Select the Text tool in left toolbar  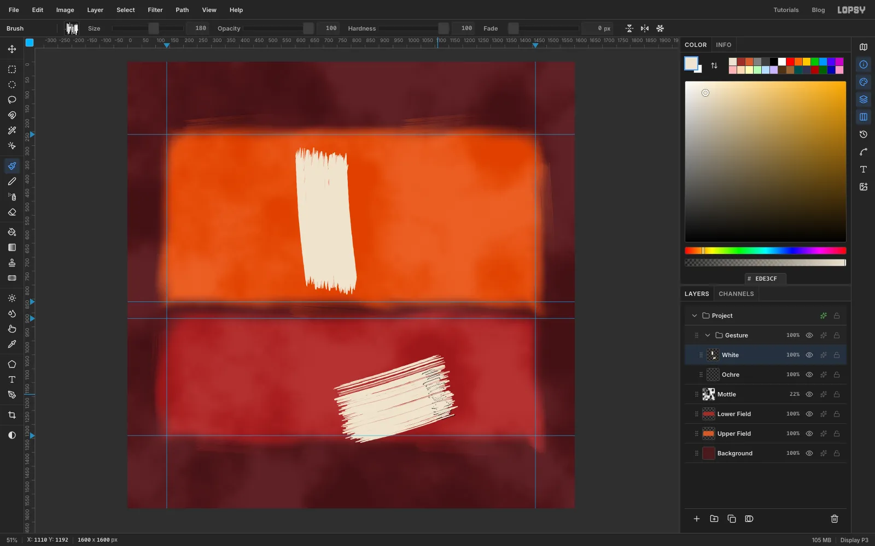[x=12, y=379]
